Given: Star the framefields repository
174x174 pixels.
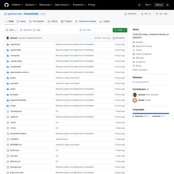Looking at the screenshot, I should pos(161,14).
